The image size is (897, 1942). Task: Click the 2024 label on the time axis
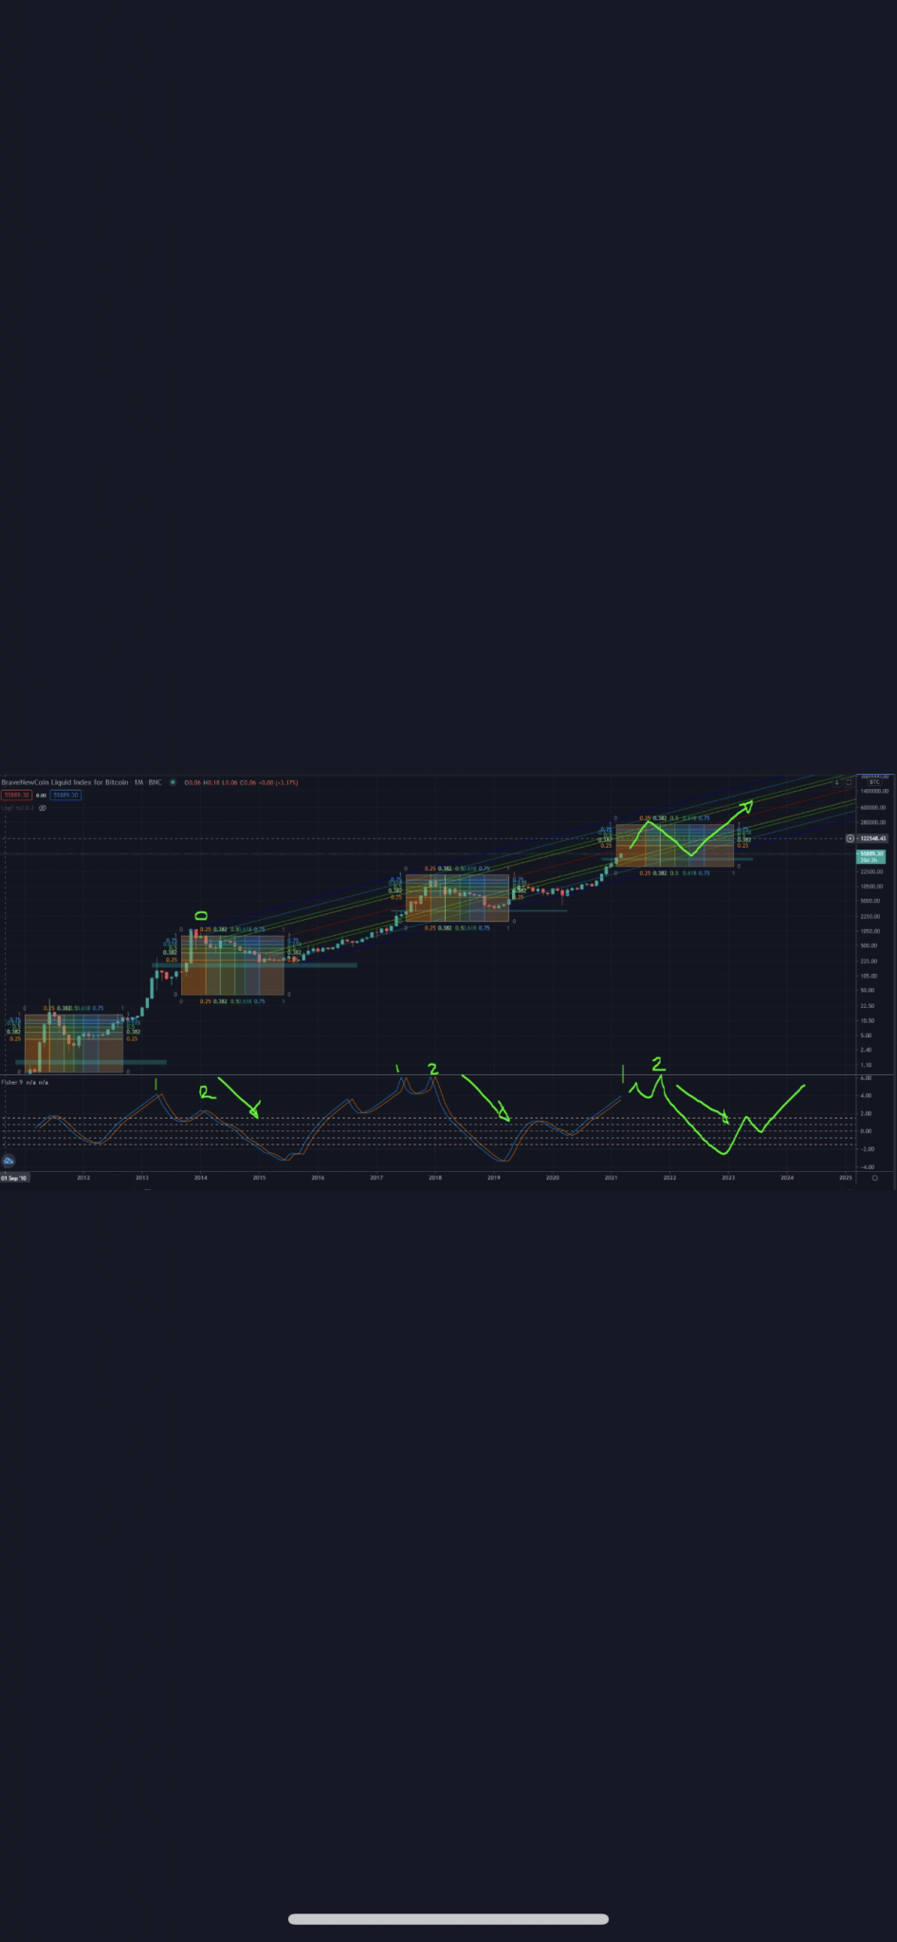point(787,1178)
